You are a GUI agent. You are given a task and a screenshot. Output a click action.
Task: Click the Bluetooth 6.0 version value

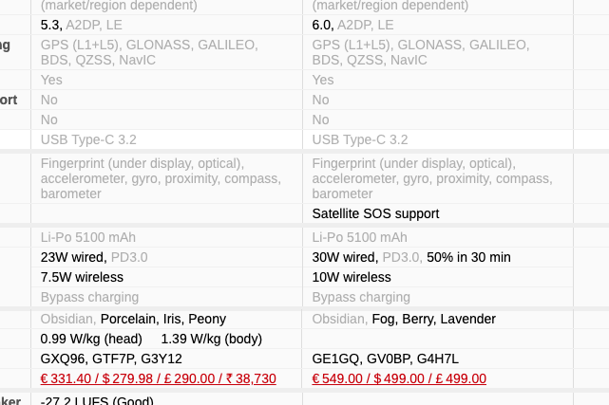[322, 25]
